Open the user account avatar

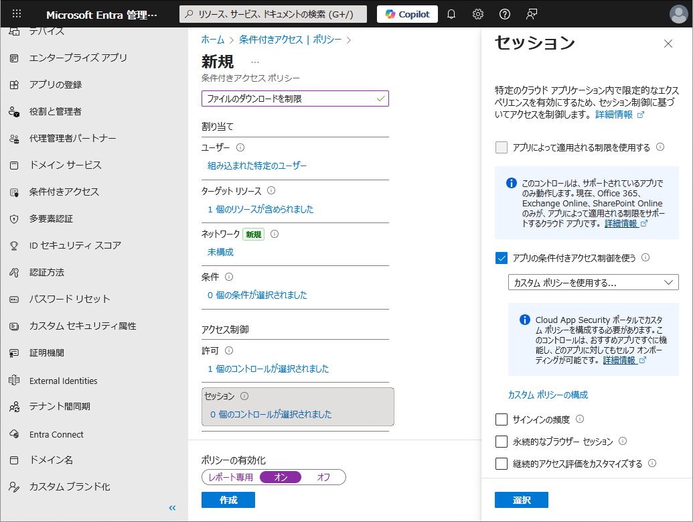click(678, 14)
